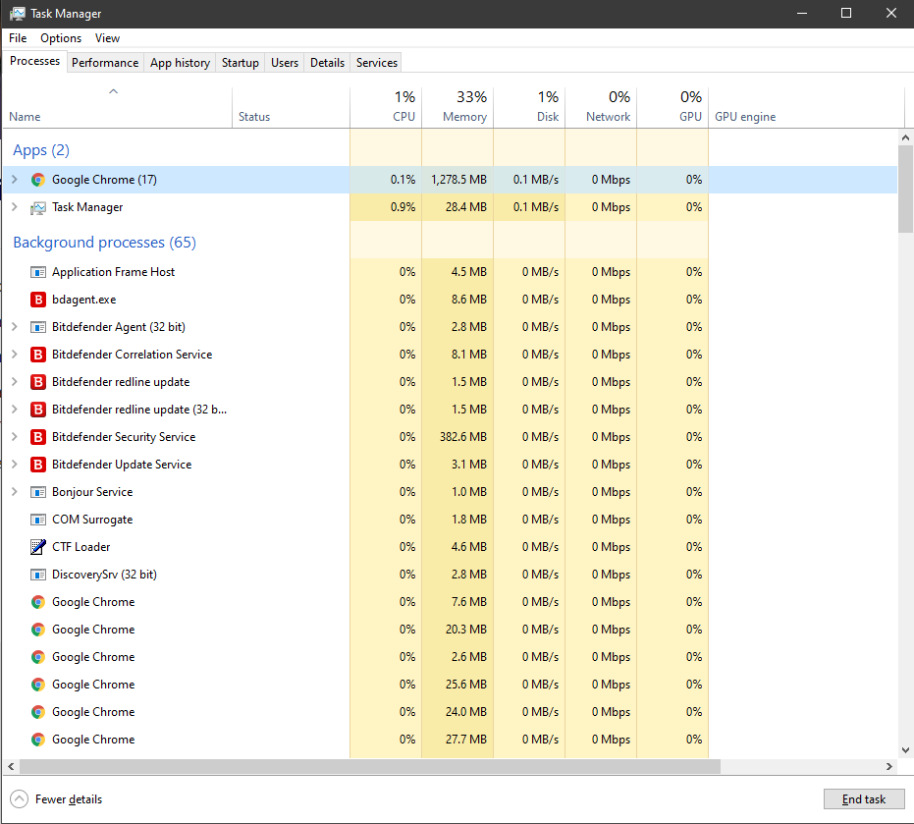The width and height of the screenshot is (914, 824).
Task: Click the Fewer details link
Action: click(x=68, y=798)
